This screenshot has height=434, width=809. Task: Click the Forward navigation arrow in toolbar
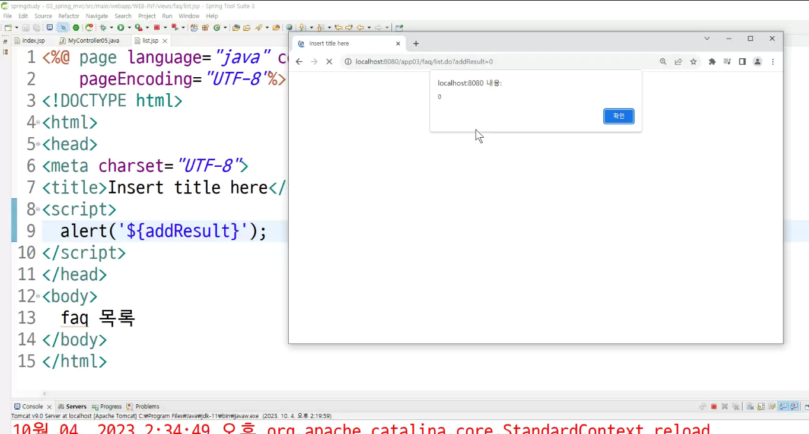[378, 27]
